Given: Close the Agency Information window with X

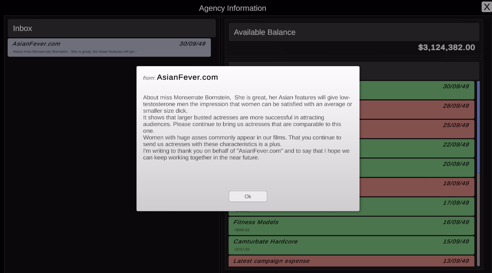Looking at the screenshot, I should 486,7.
